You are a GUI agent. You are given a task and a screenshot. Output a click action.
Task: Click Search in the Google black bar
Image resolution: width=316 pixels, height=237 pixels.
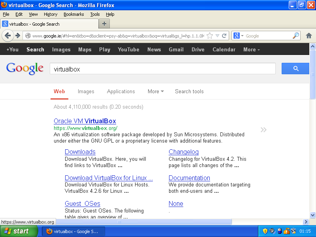coord(35,50)
